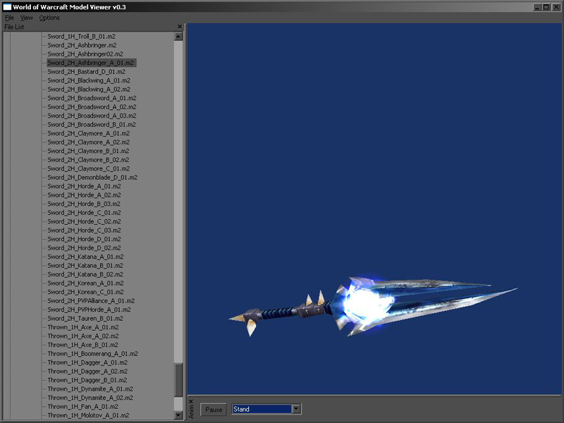Open the File menu

(9, 18)
